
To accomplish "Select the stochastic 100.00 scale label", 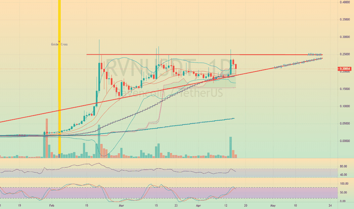I will [x=344, y=184].
